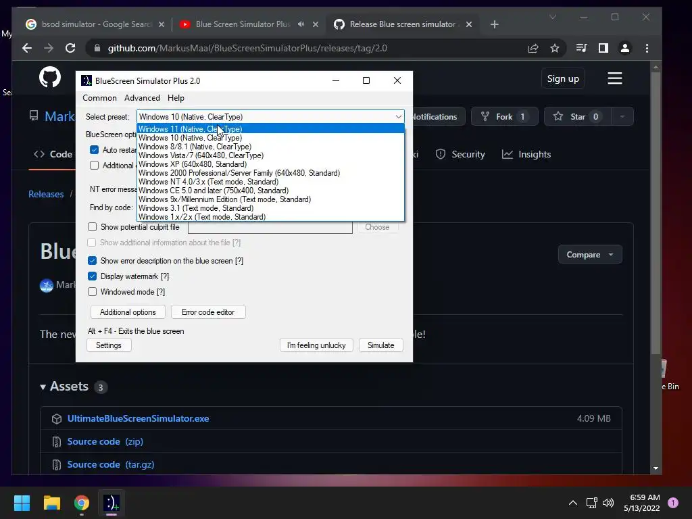Image resolution: width=692 pixels, height=519 pixels.
Task: Choose Windows Vista/7 (640x480, ClearType) preset
Action: pos(270,155)
